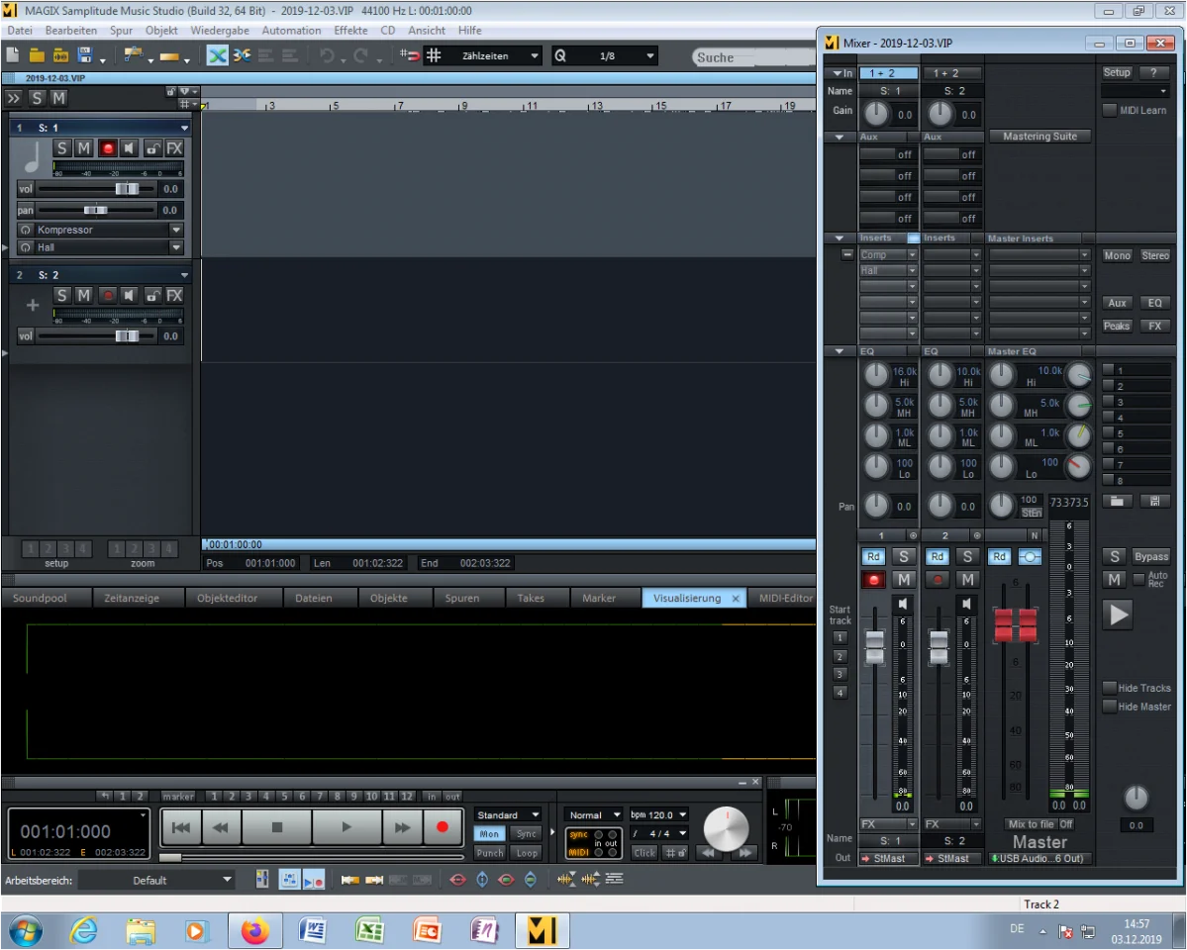Record-arm track 1 via red record icon
The width and height of the screenshot is (1187, 950).
click(107, 147)
